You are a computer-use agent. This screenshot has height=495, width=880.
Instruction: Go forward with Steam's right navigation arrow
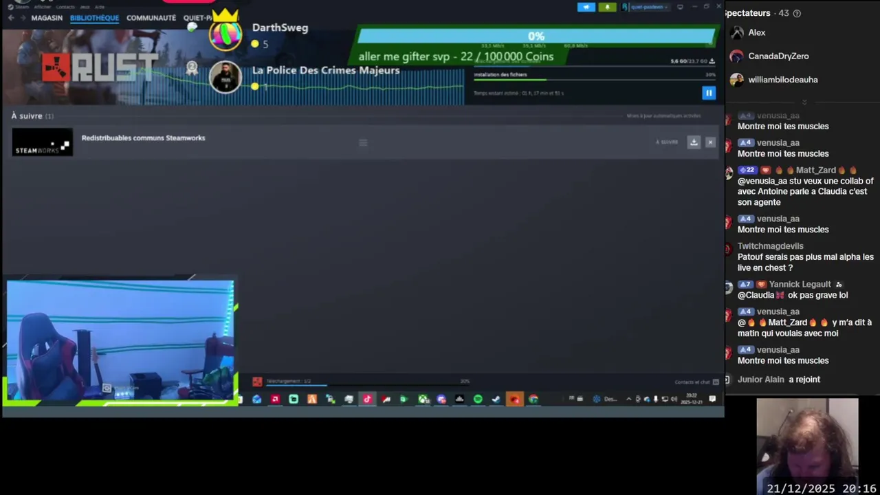[x=22, y=18]
